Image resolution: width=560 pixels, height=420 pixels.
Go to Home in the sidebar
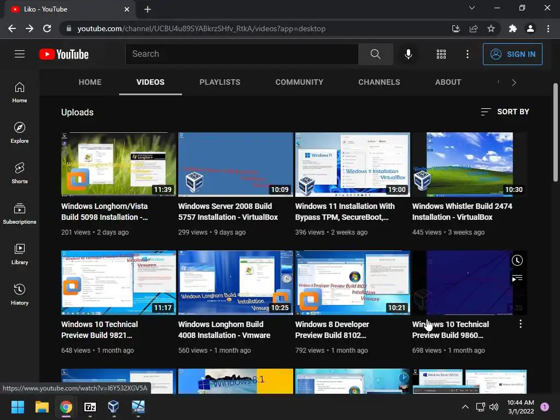[20, 92]
